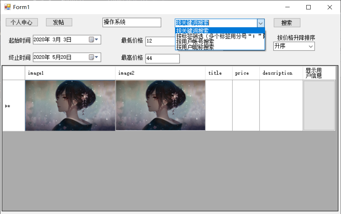Focus the 最低价格 field showing 12

pyautogui.click(x=160, y=41)
